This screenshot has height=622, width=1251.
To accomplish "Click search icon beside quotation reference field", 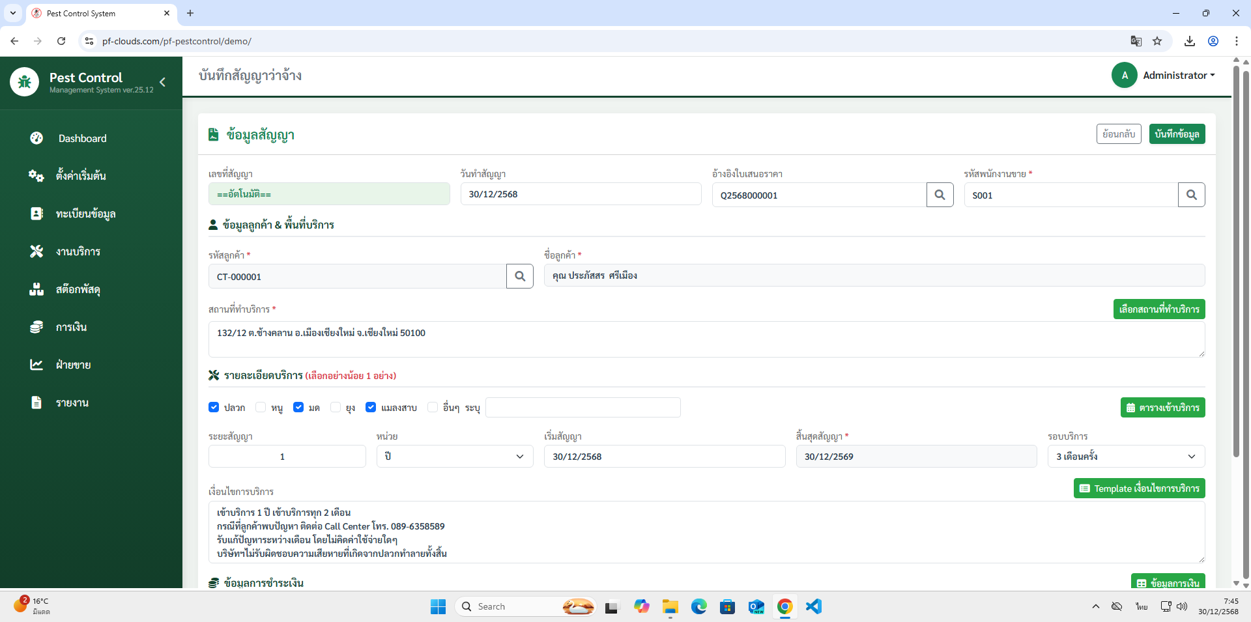I will click(x=940, y=195).
